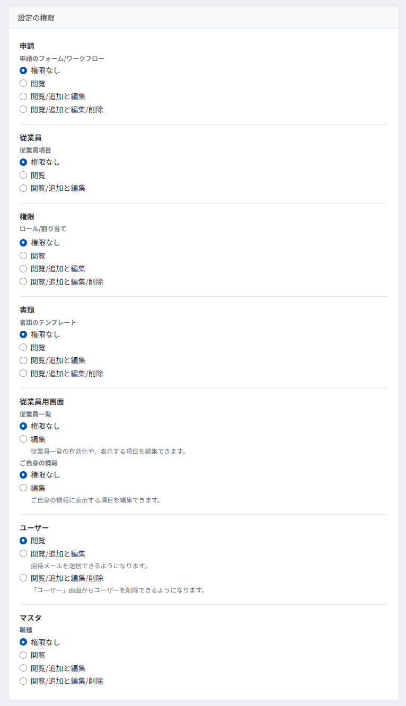Screen dimensions: 406x706
Task: Choose 閲覧/追加と編集/削除 for 書類のテンプレート
Action: (x=23, y=374)
